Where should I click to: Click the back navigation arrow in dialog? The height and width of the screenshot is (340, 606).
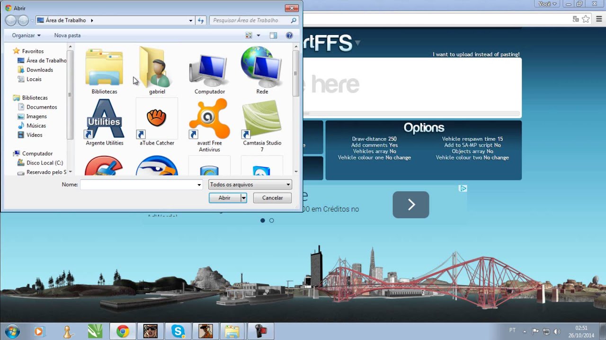click(11, 20)
